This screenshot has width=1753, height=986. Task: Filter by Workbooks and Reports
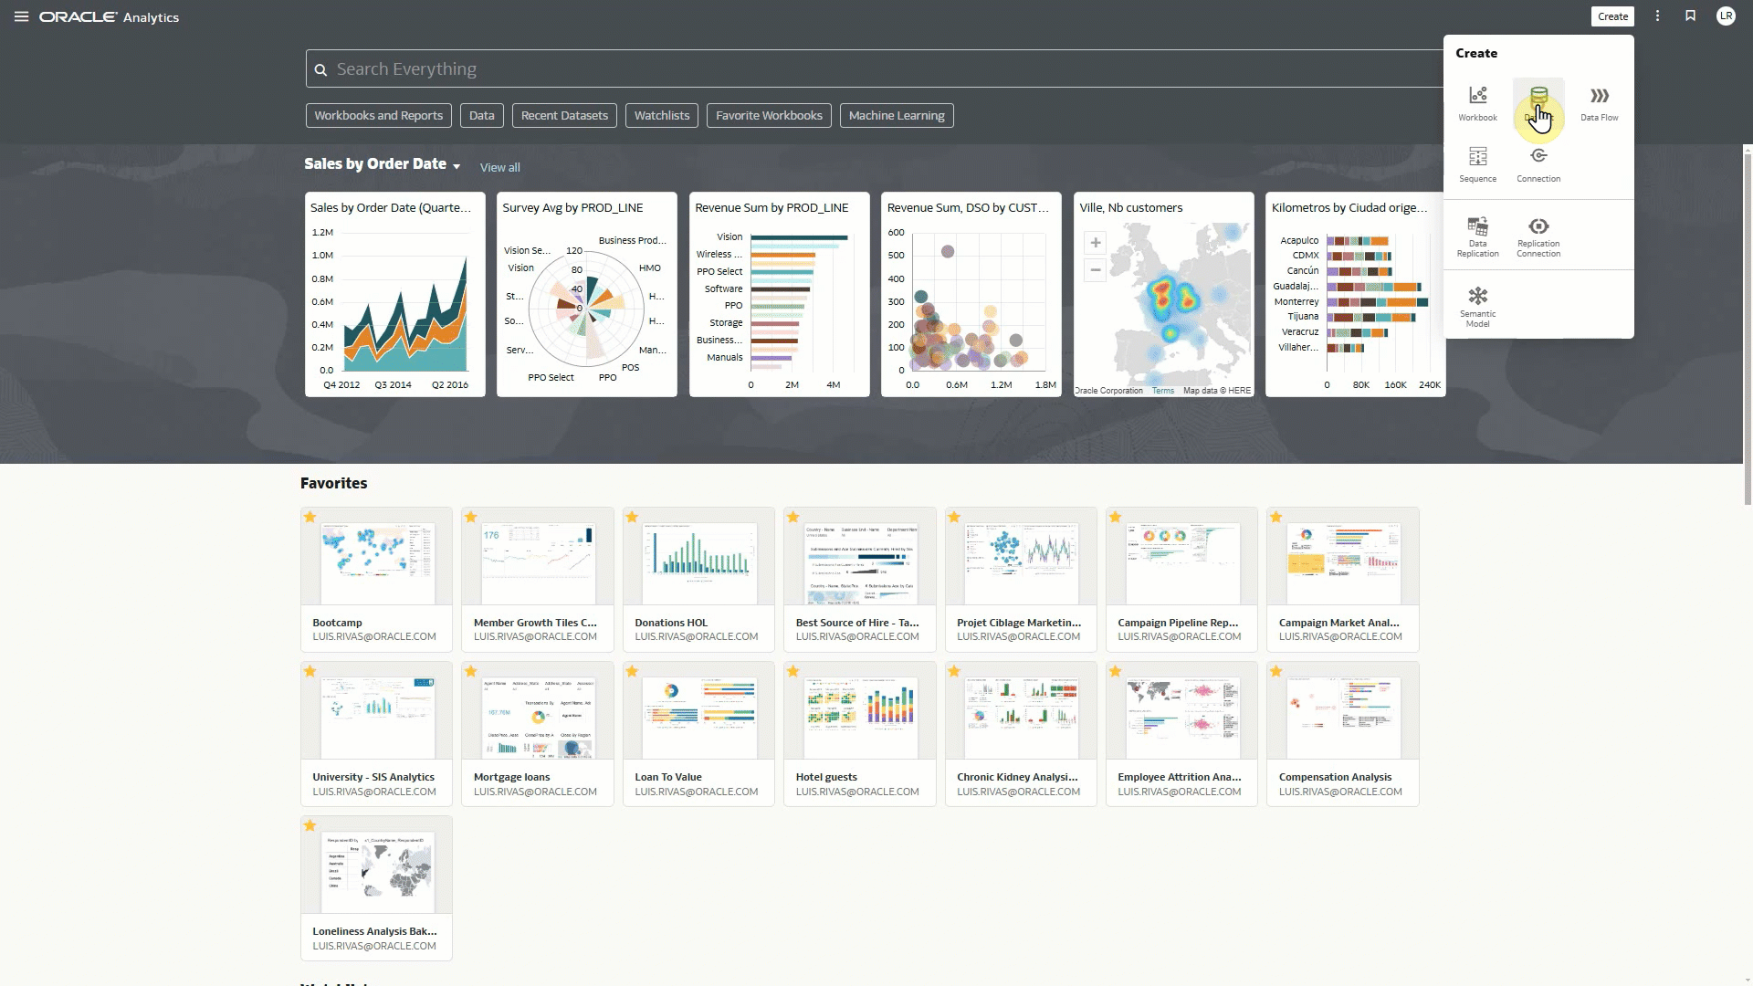[x=378, y=116]
